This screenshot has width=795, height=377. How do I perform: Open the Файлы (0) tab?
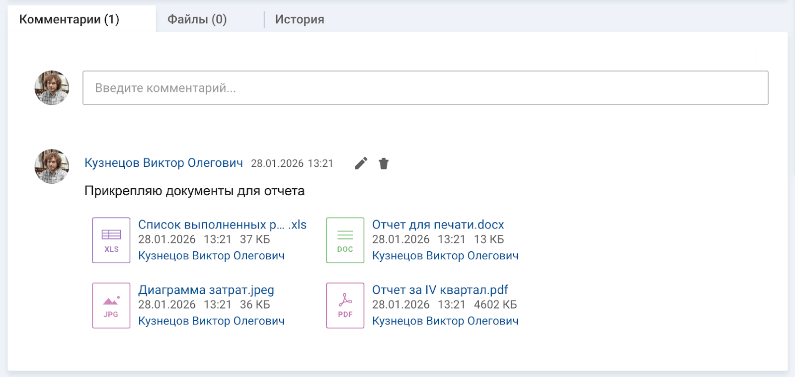pos(197,19)
